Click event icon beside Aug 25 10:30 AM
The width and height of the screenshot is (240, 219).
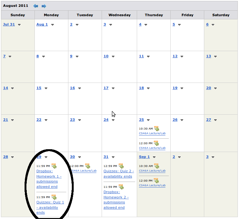[x=157, y=129]
